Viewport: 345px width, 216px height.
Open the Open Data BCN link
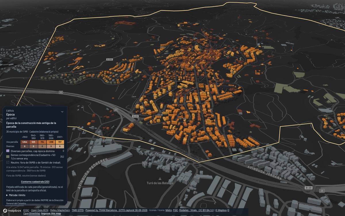click(x=40, y=210)
